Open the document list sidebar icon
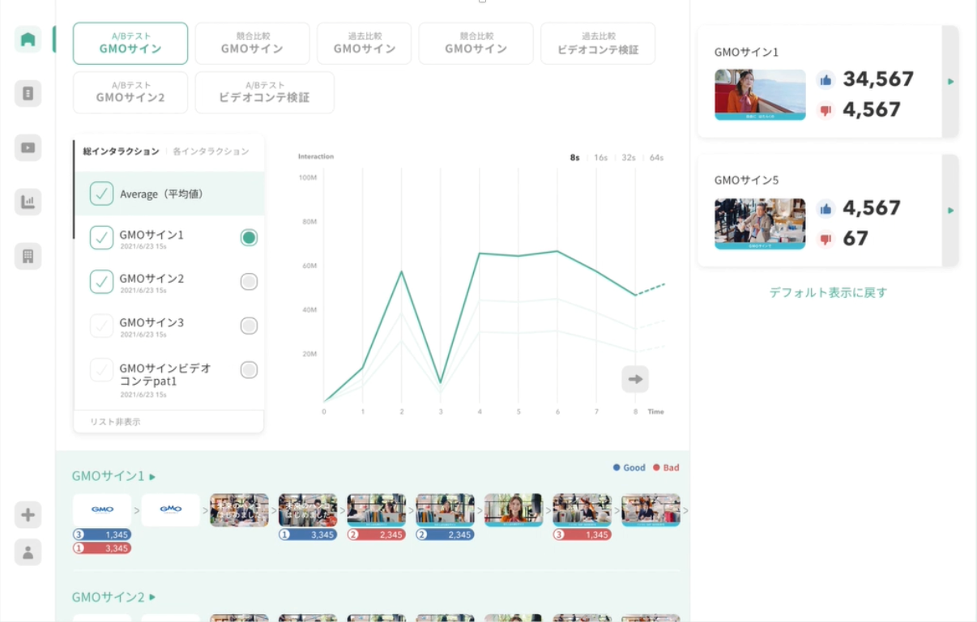Image resolution: width=977 pixels, height=622 pixels. (x=28, y=93)
